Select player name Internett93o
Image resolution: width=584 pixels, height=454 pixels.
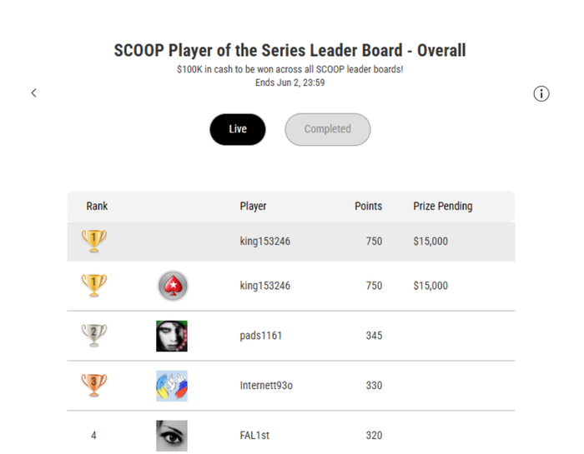(x=266, y=385)
